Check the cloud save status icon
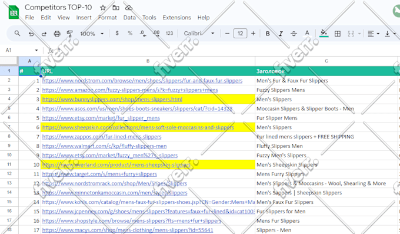This screenshot has width=400, height=234. click(129, 8)
